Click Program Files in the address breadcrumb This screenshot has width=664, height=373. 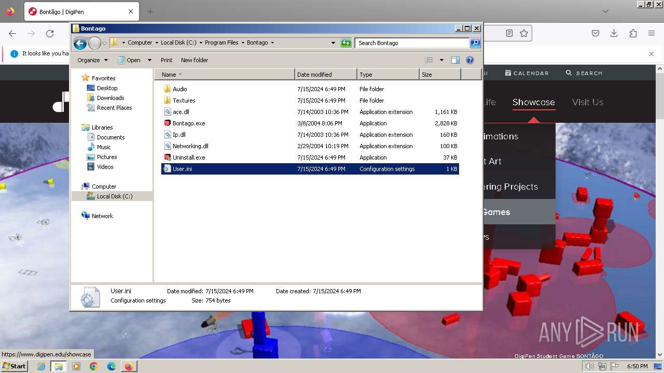(x=222, y=43)
